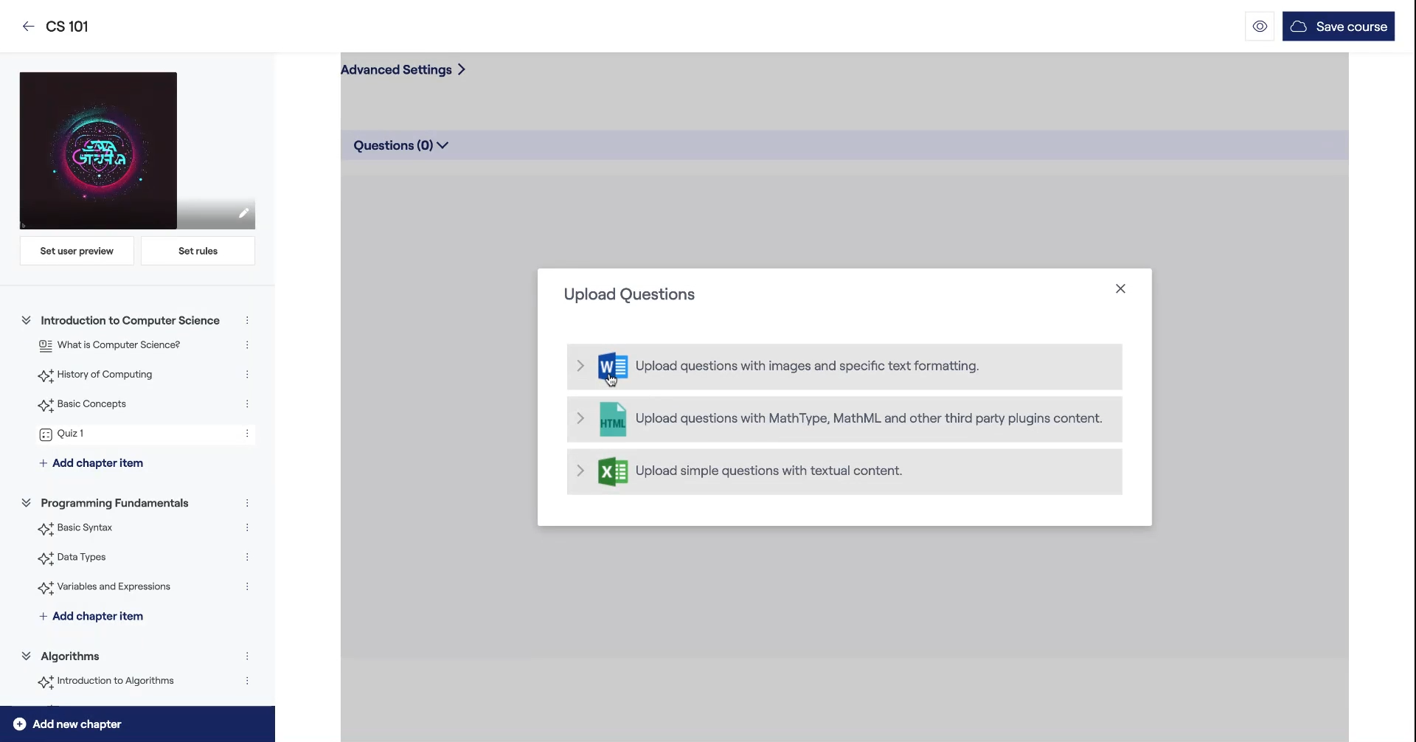
Task: Click the Save course button
Action: pos(1338,27)
